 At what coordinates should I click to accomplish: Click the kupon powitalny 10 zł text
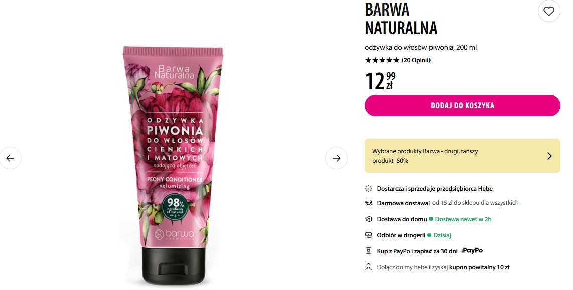pyautogui.click(x=479, y=267)
